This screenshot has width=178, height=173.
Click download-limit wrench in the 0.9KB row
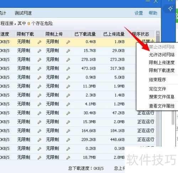40,78
